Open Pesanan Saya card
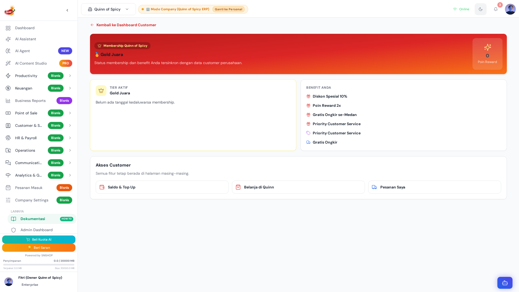519x292 pixels. point(435,187)
